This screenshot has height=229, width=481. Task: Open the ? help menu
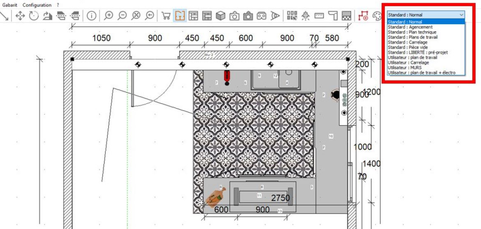[x=58, y=5]
